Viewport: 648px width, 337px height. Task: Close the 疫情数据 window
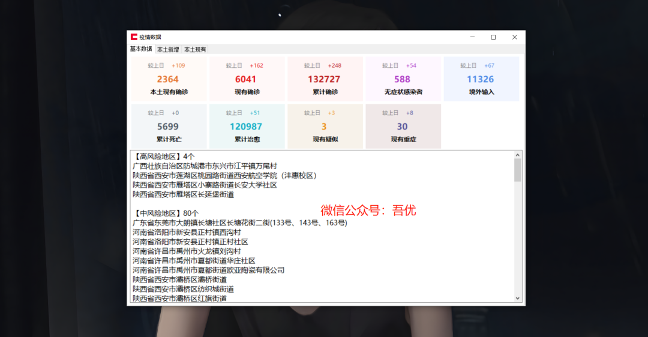515,37
